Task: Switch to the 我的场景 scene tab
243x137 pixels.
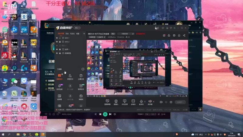Action: point(61,33)
